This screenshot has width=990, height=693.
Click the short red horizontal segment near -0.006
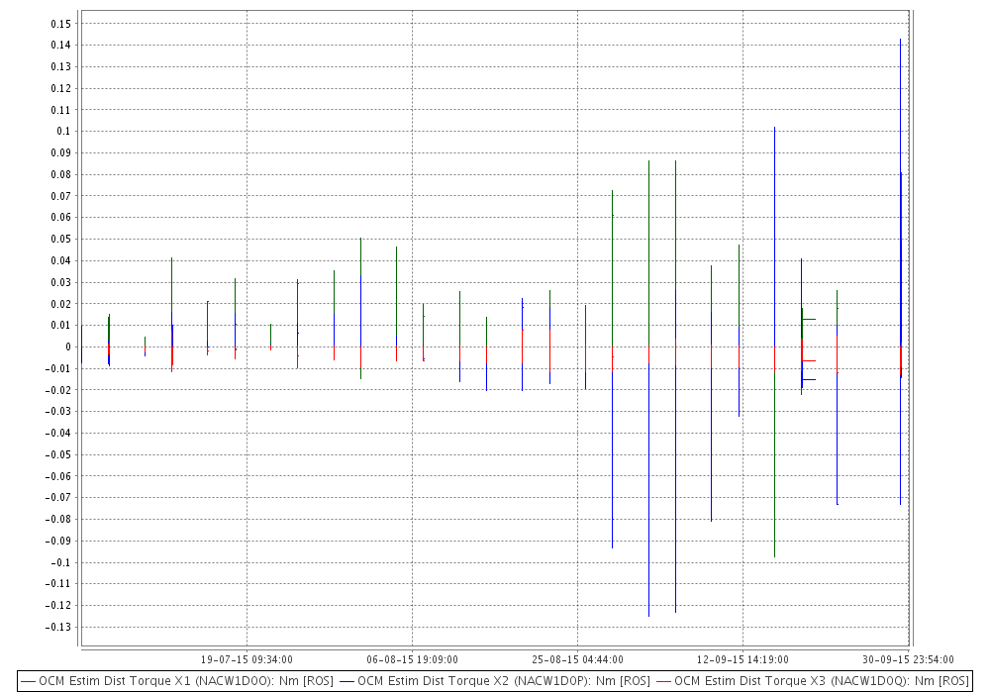pos(809,361)
